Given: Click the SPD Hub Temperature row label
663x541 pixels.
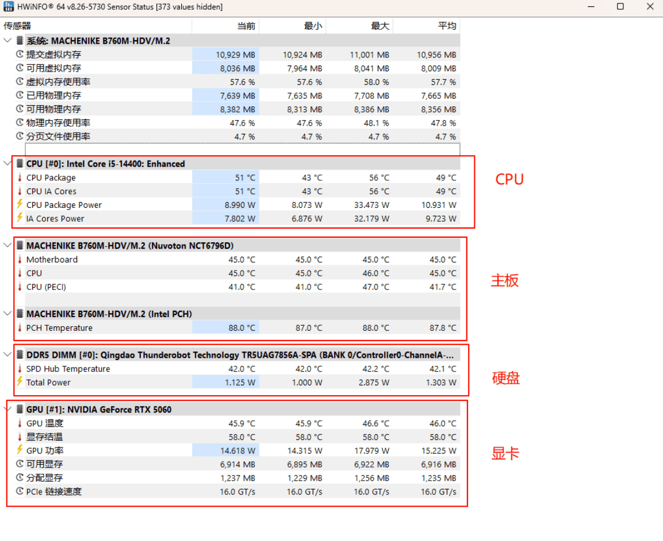Looking at the screenshot, I should pos(68,369).
